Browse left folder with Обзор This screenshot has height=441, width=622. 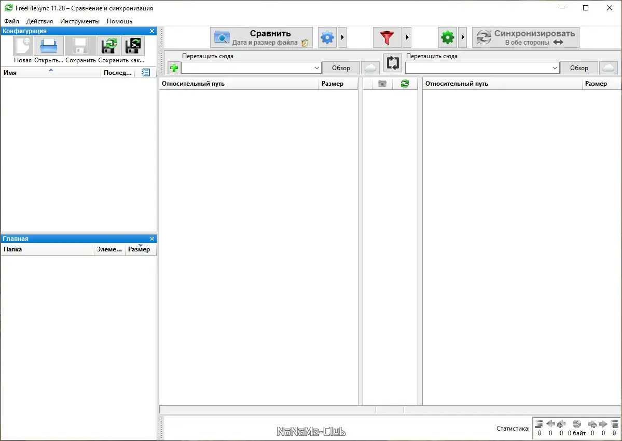(x=341, y=68)
